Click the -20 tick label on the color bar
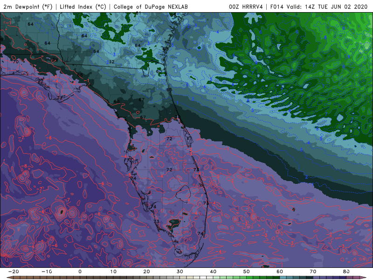 pos(14,272)
